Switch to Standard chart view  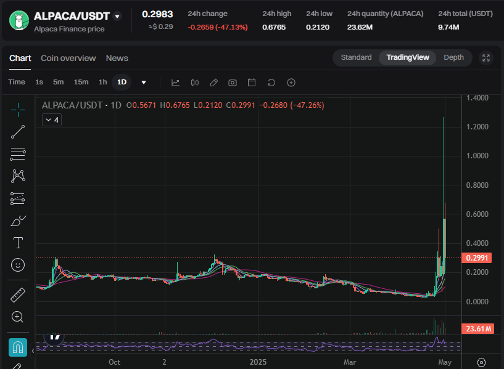(x=356, y=57)
